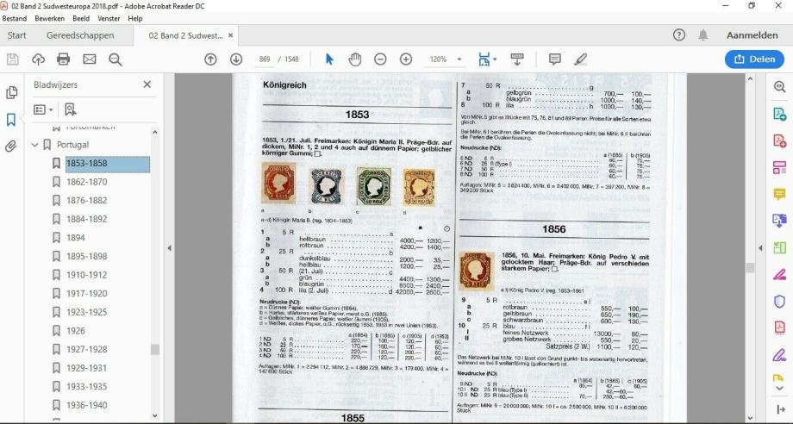Image resolution: width=793 pixels, height=424 pixels.
Task: Open the Bewerken menu
Action: [x=50, y=18]
